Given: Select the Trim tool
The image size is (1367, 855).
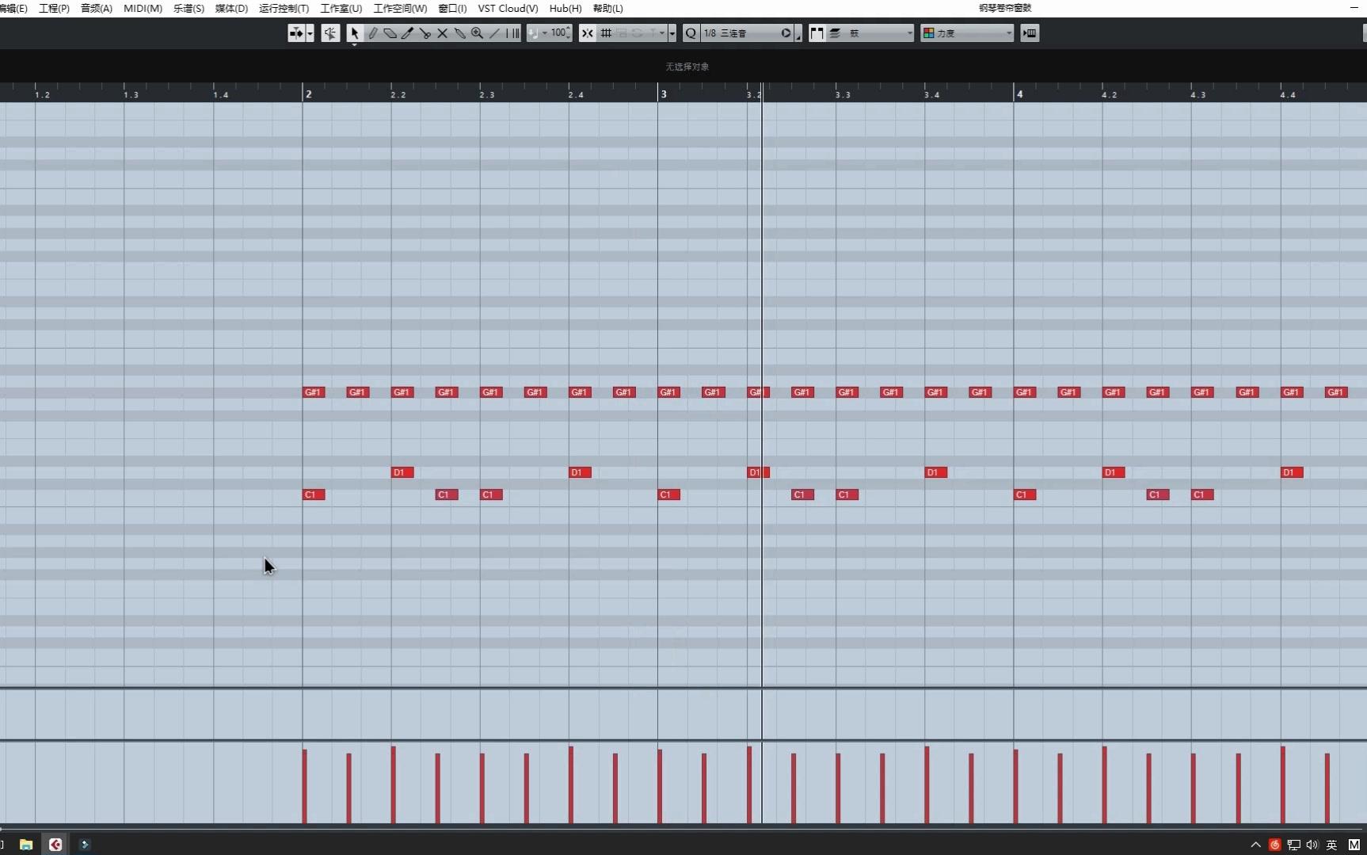Looking at the screenshot, I should click(407, 33).
